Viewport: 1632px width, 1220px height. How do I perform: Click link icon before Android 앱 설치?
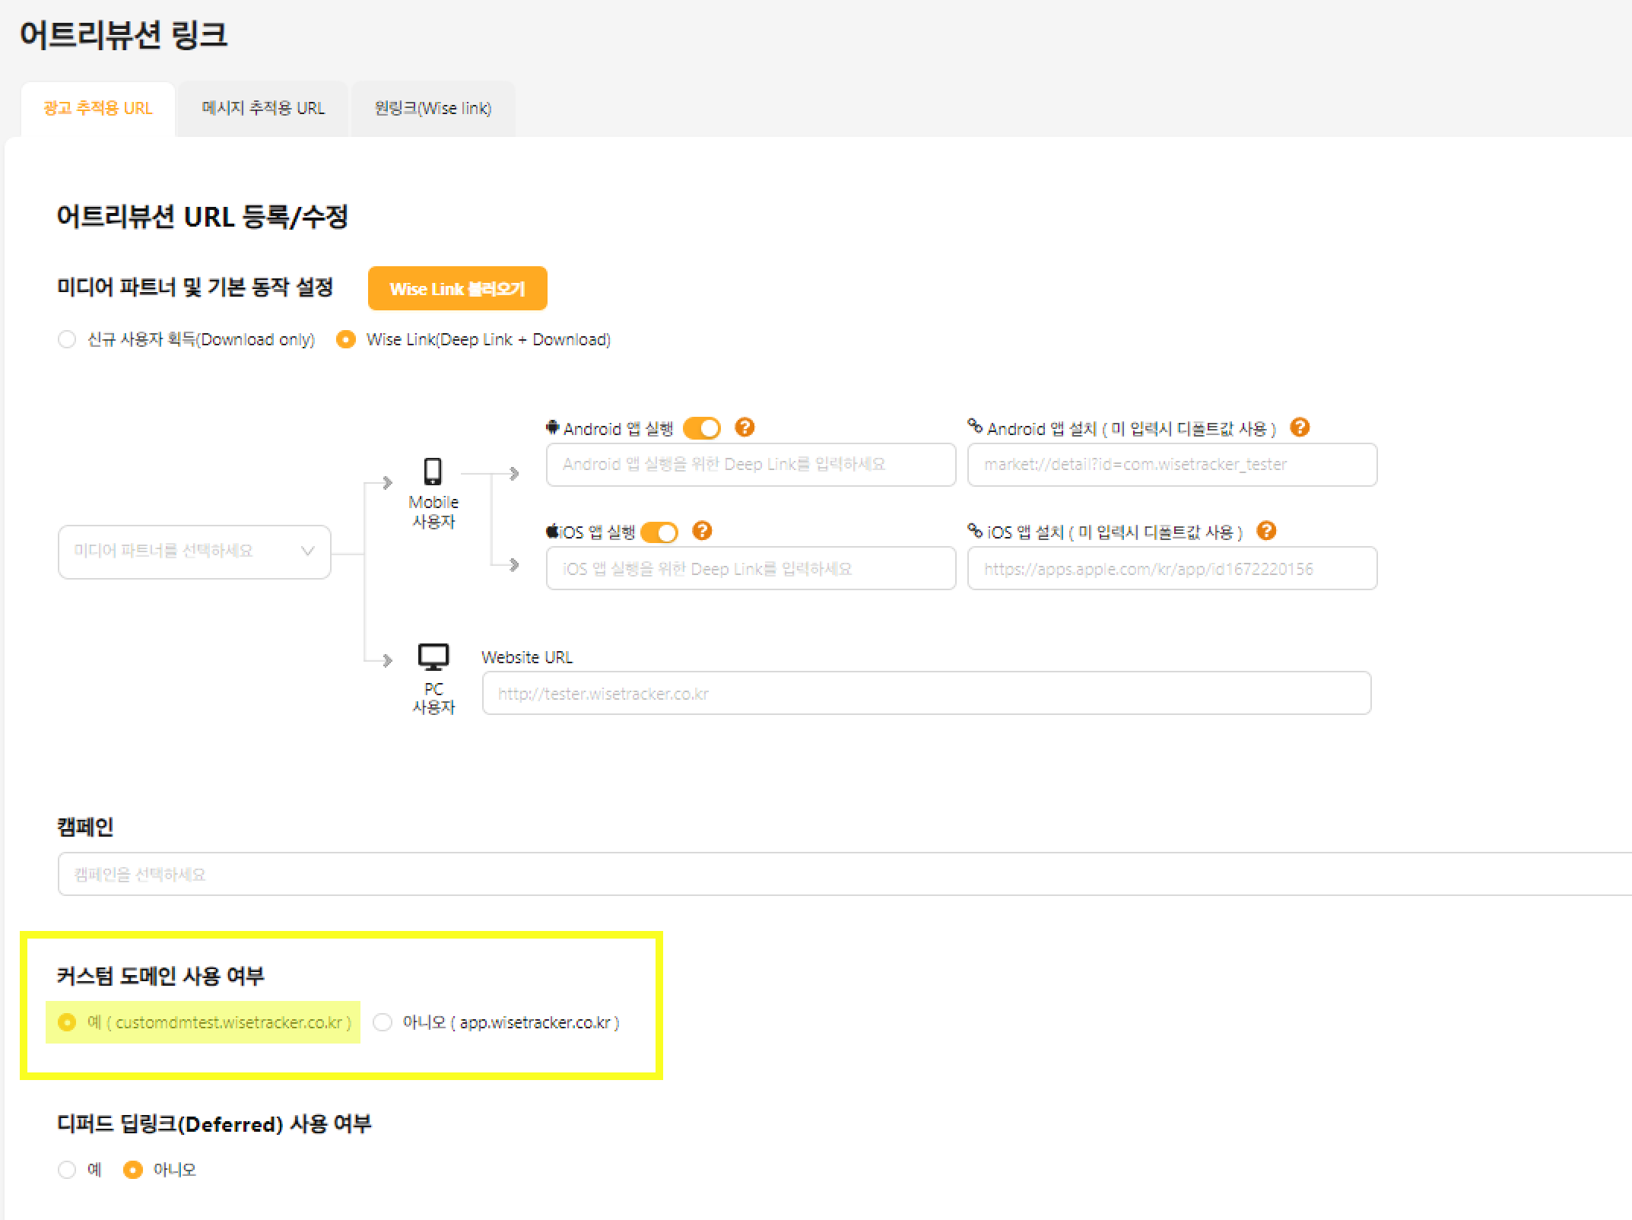click(975, 426)
